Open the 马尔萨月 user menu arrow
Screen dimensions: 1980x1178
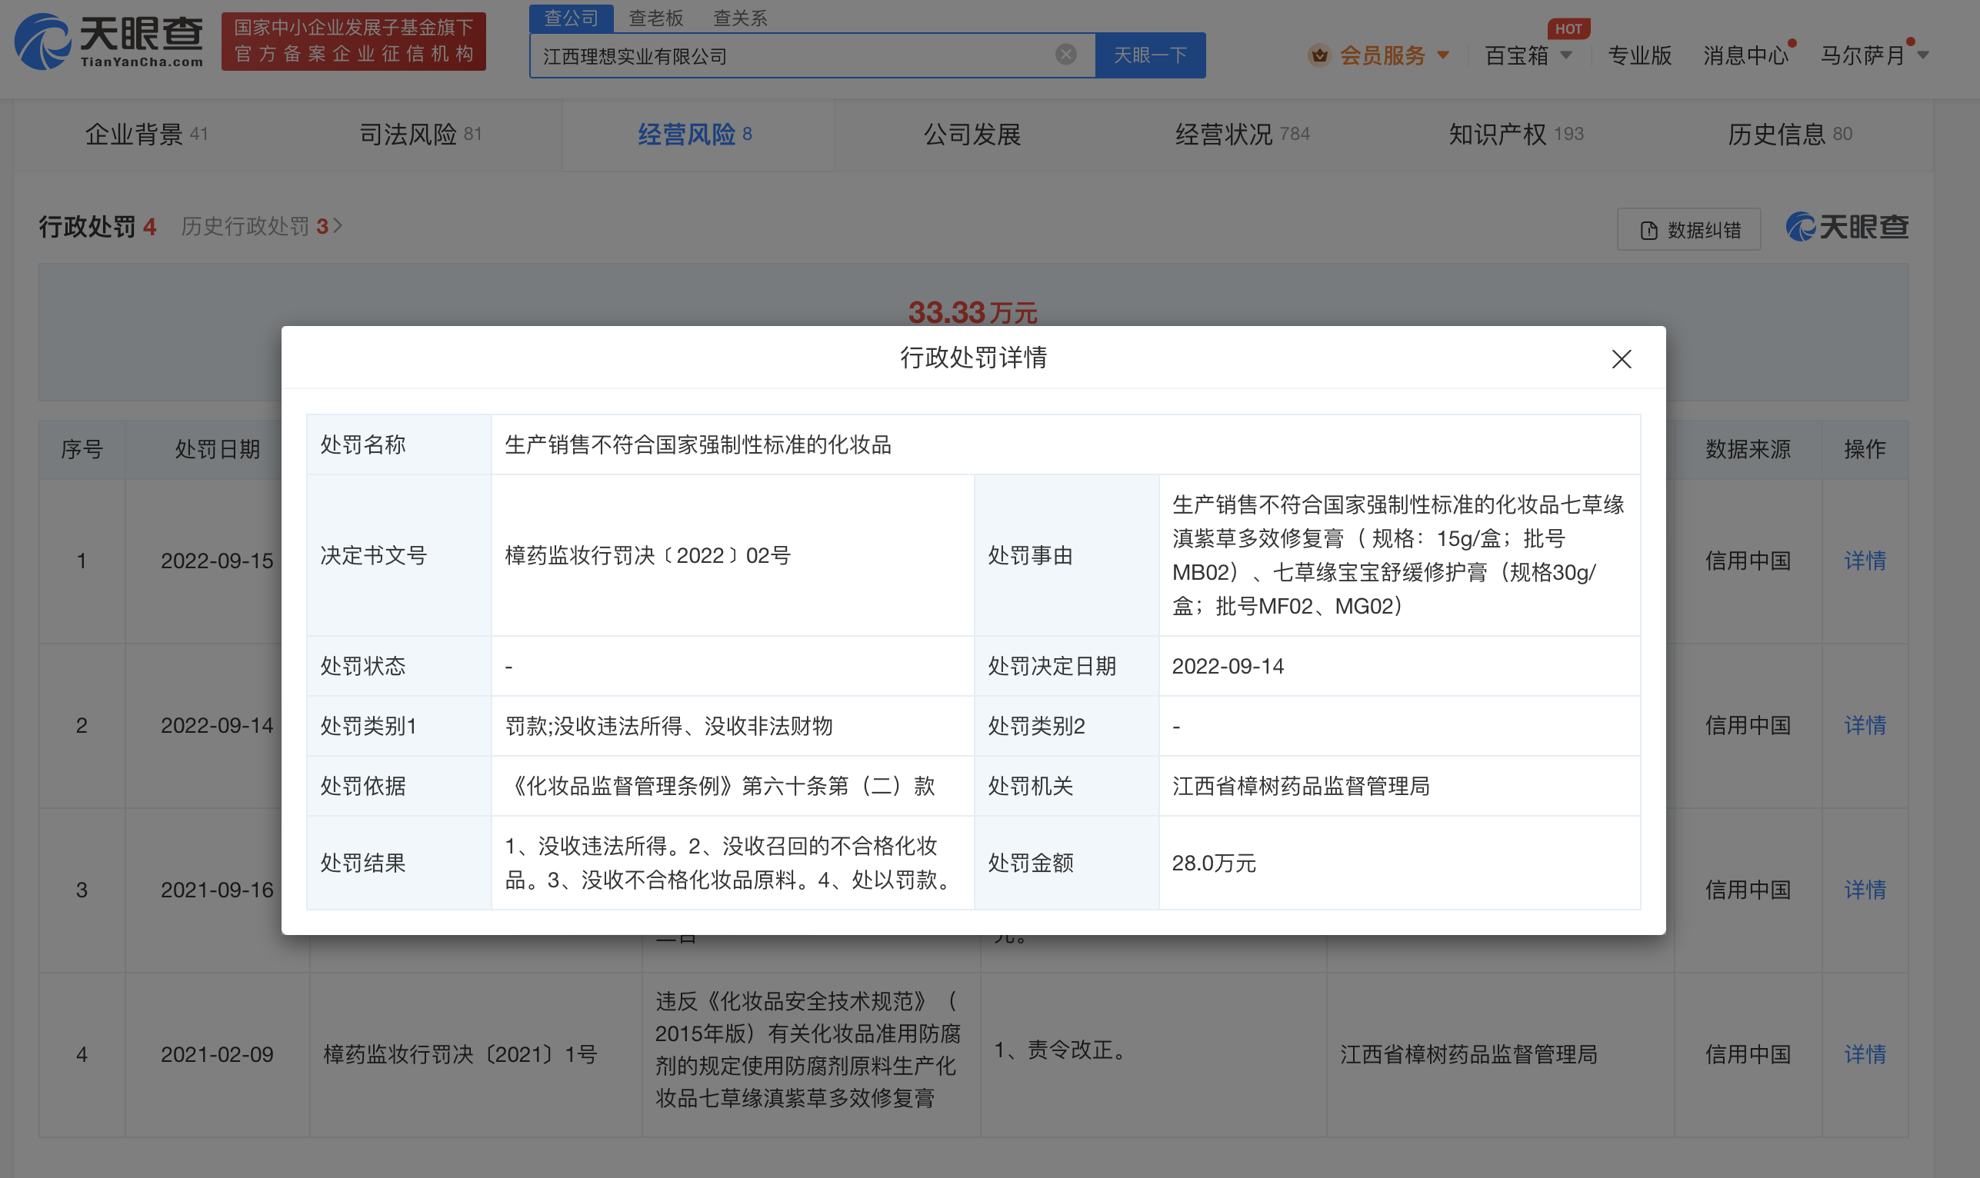[1923, 55]
